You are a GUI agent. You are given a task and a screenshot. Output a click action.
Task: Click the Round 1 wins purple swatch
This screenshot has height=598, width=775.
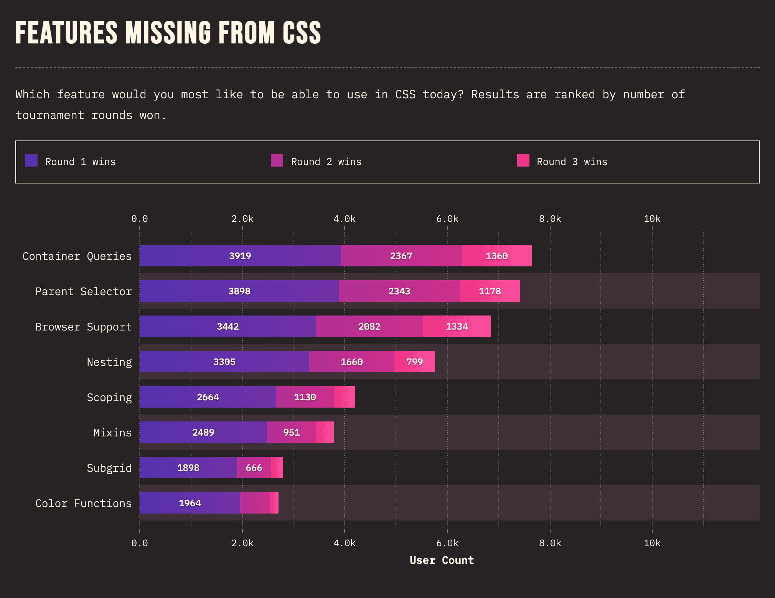[31, 160]
